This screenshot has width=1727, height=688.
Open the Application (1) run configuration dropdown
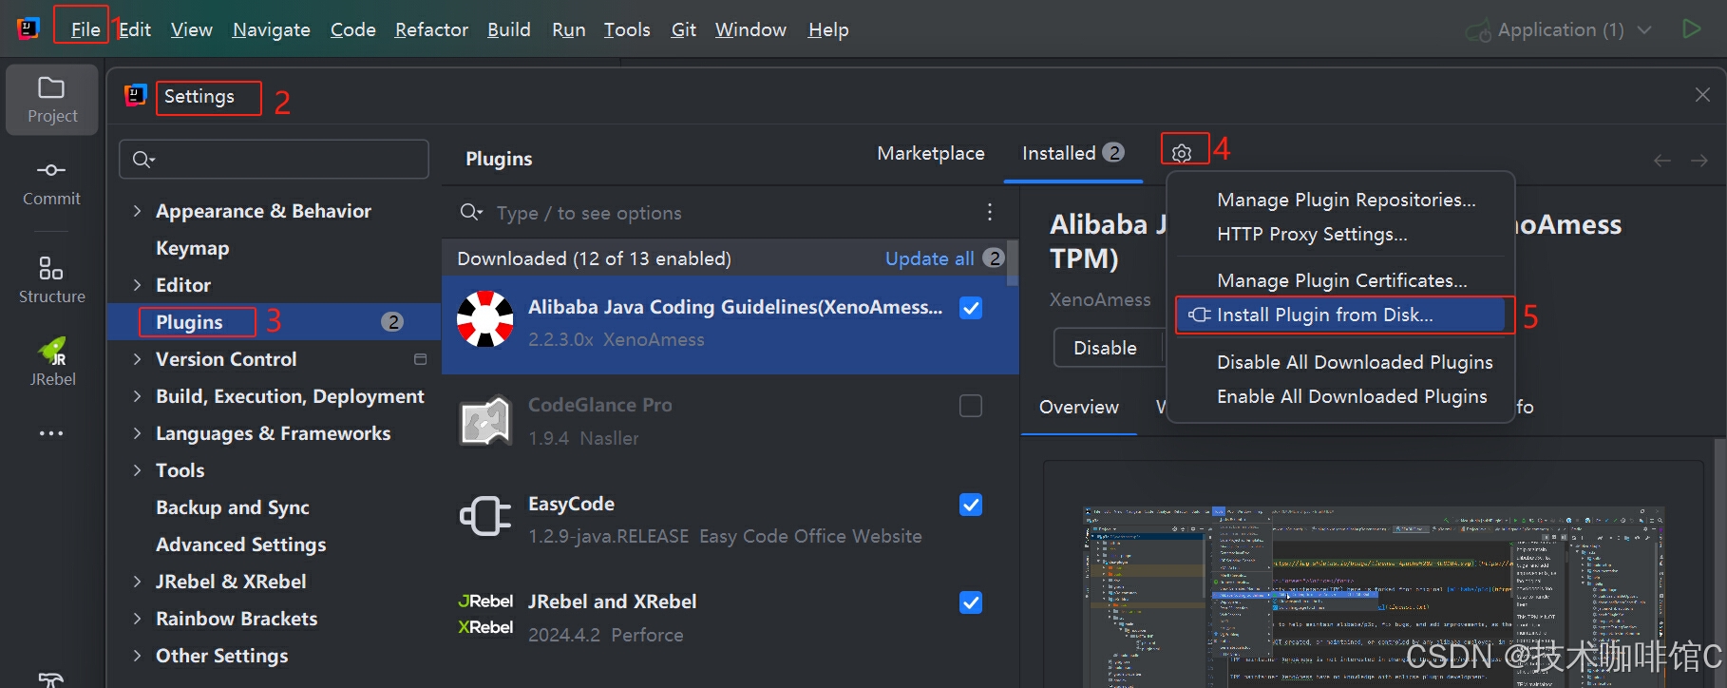pos(1560,29)
